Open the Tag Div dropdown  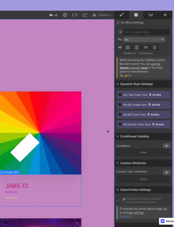tap(144, 40)
